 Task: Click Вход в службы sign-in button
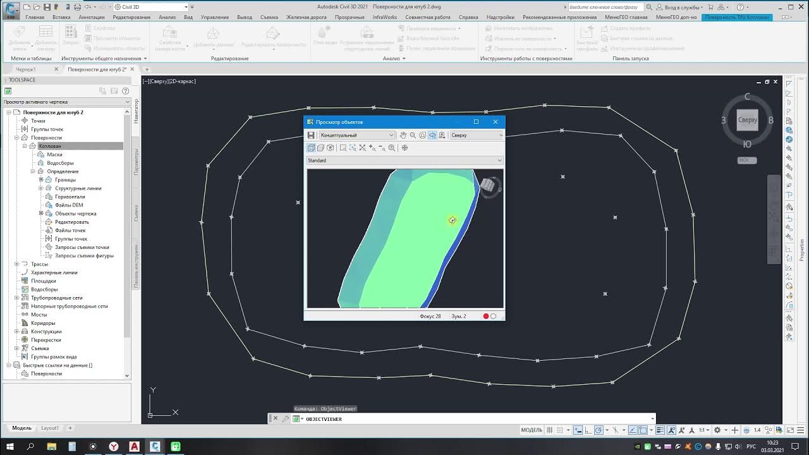[681, 7]
